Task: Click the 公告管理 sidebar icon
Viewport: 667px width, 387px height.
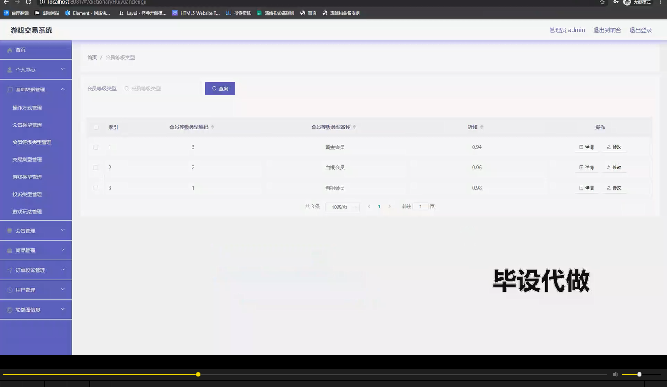Action: coord(10,230)
